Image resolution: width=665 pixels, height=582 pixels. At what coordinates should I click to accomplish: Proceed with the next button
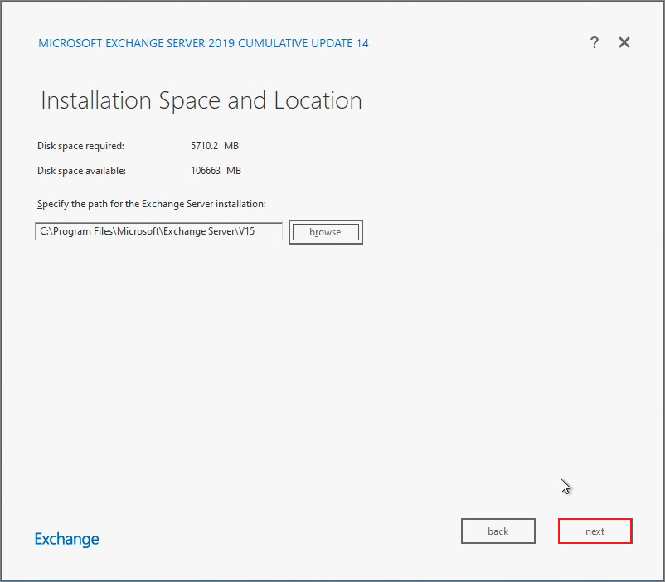coord(595,531)
